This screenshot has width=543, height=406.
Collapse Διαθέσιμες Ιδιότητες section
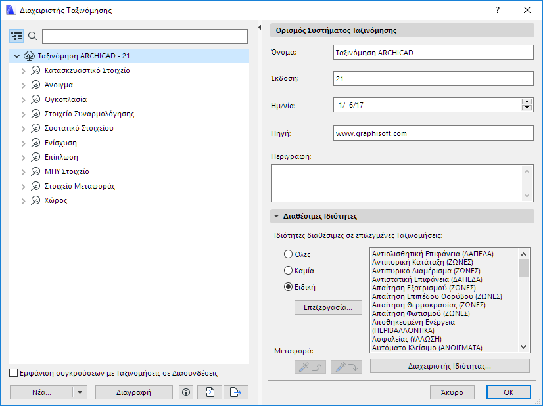(x=276, y=216)
